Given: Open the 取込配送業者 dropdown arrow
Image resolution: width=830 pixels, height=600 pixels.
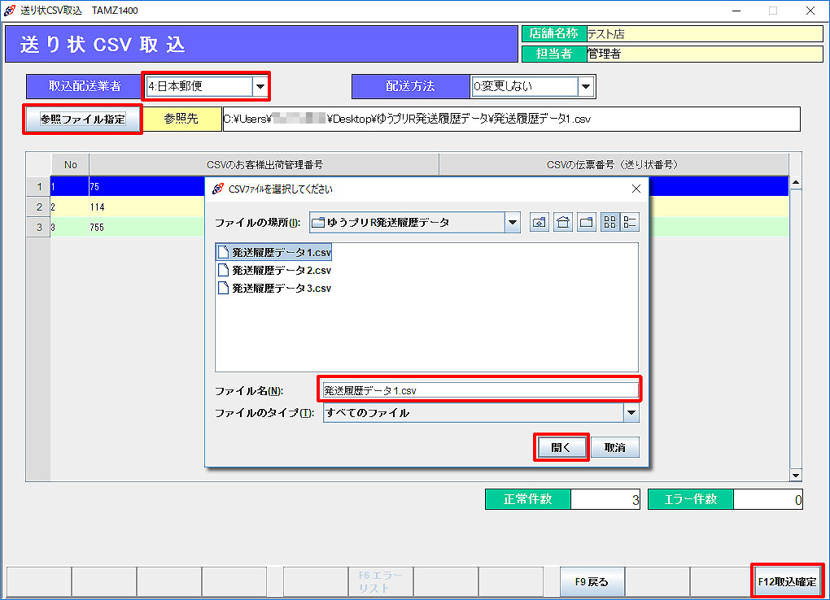Looking at the screenshot, I should coord(260,86).
